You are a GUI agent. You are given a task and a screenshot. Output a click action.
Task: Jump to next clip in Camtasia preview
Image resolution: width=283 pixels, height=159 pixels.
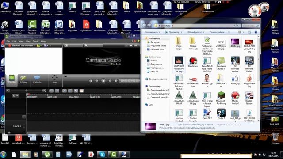[116, 81]
